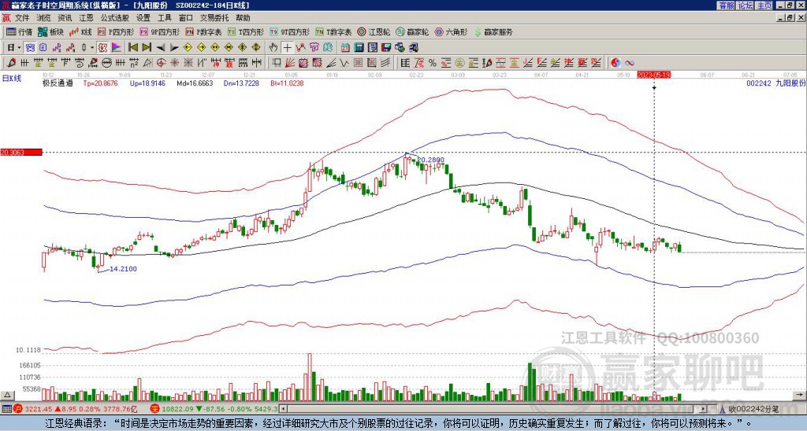
Task: Click the Shanghai index 3221.45 status entry
Action: coord(75,409)
